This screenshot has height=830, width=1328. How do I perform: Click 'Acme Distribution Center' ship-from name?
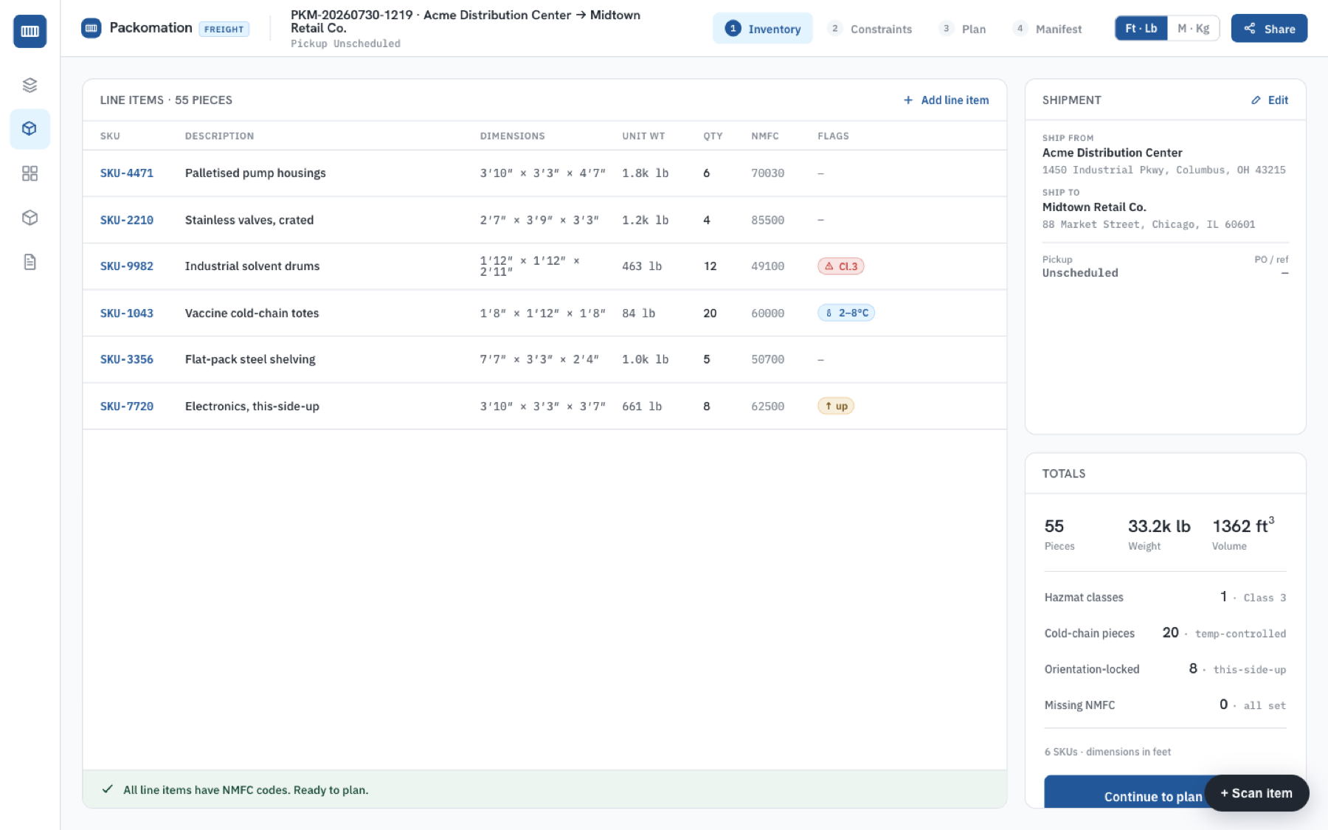coord(1112,153)
